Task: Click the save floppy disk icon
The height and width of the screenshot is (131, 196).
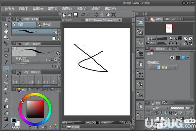Action: point(76,15)
